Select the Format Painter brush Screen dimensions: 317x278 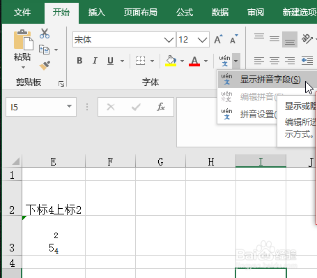(x=45, y=66)
